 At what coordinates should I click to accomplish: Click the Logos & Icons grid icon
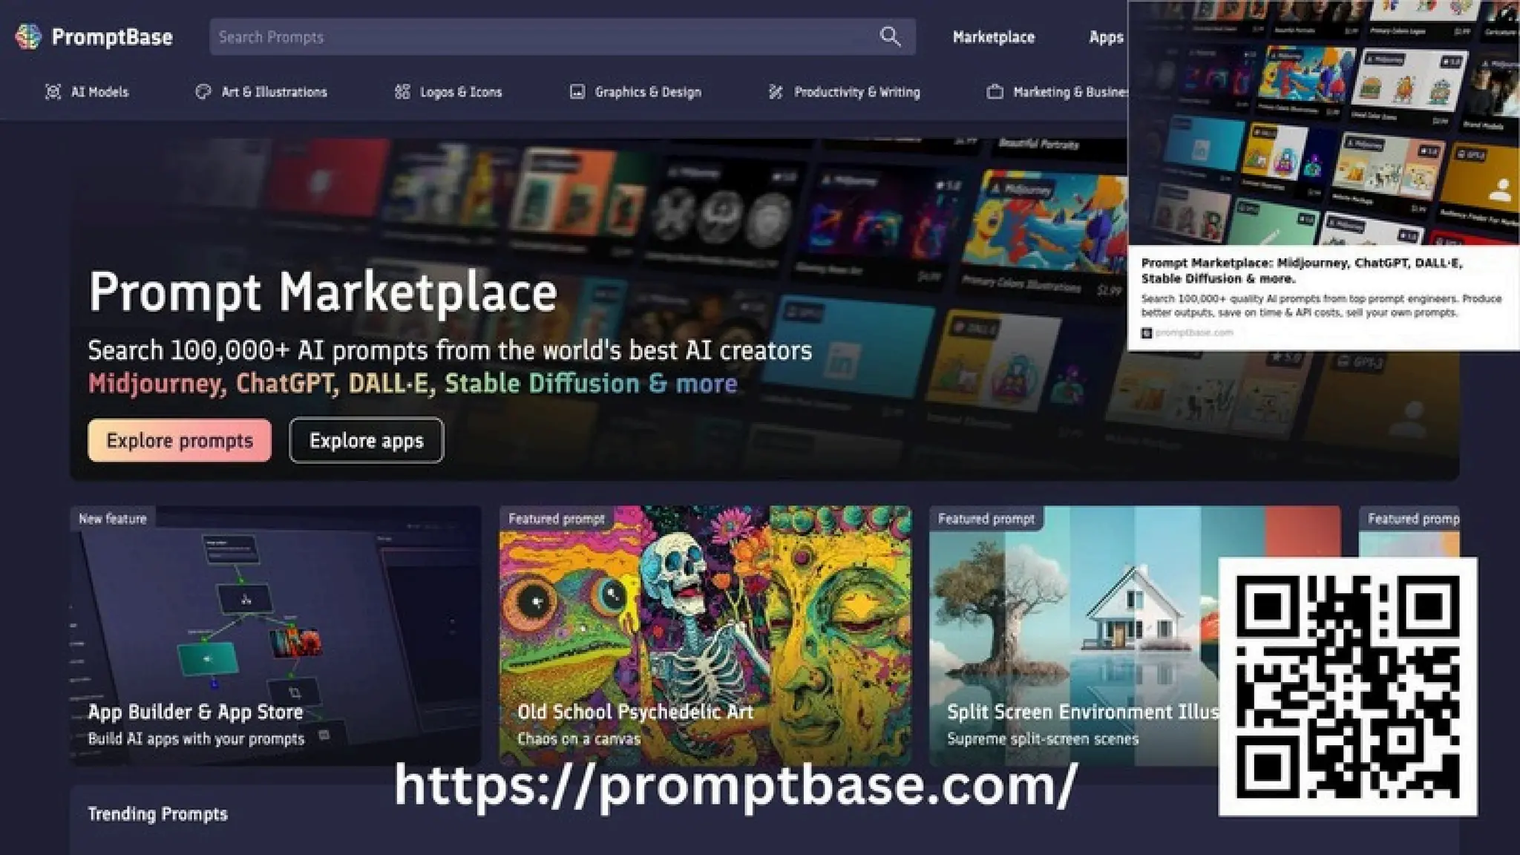pos(402,92)
